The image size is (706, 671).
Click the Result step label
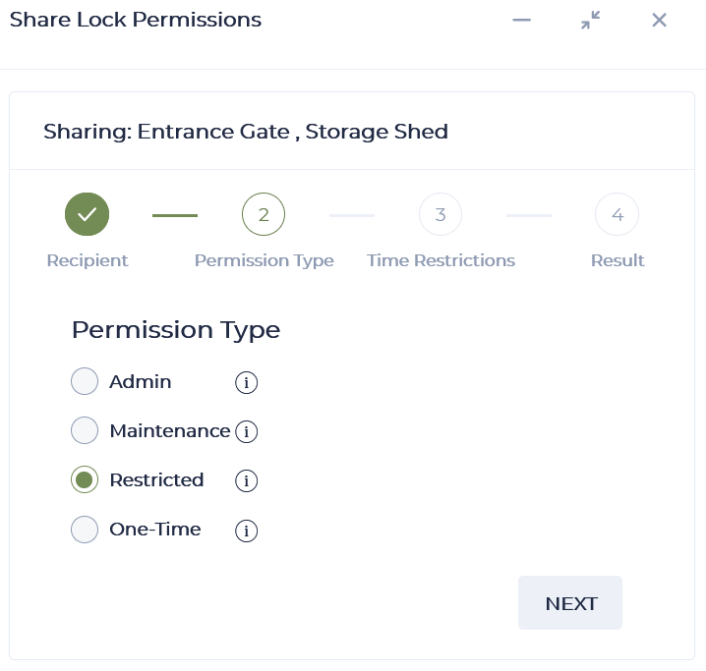point(618,260)
